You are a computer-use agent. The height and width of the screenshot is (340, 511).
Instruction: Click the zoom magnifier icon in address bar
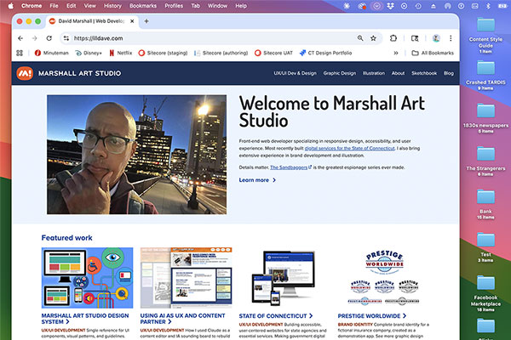(x=360, y=38)
